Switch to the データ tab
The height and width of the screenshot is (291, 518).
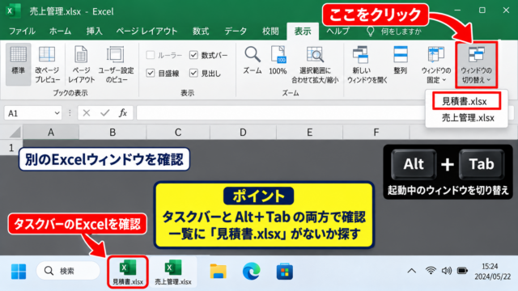click(236, 32)
